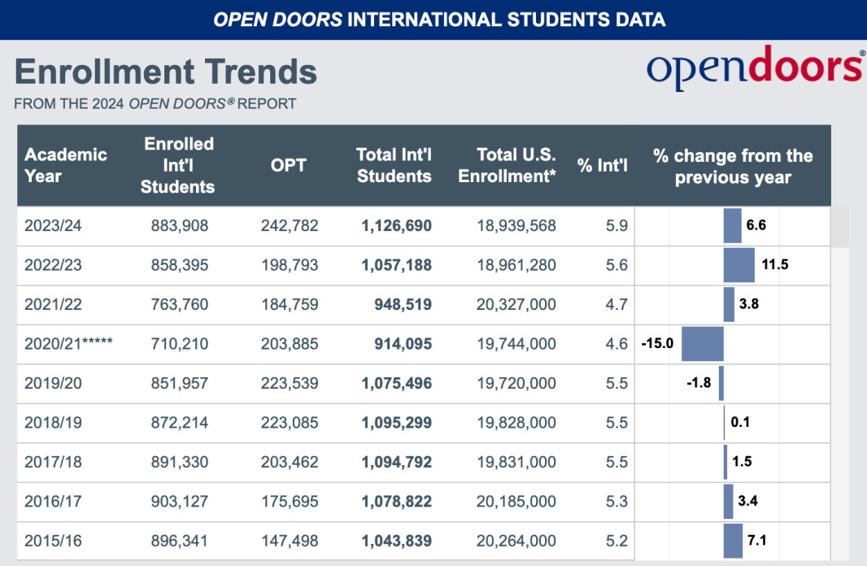Viewport: 867px width, 566px height.
Task: Select the bold total 1,057,188
Action: pyautogui.click(x=396, y=265)
